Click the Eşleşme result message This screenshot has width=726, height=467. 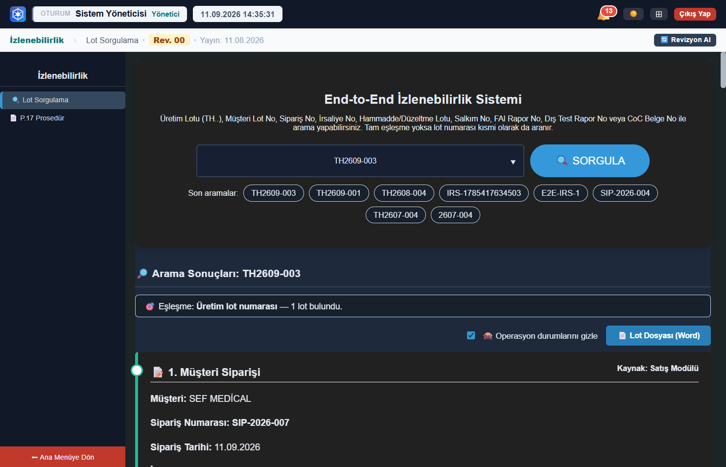(x=423, y=306)
